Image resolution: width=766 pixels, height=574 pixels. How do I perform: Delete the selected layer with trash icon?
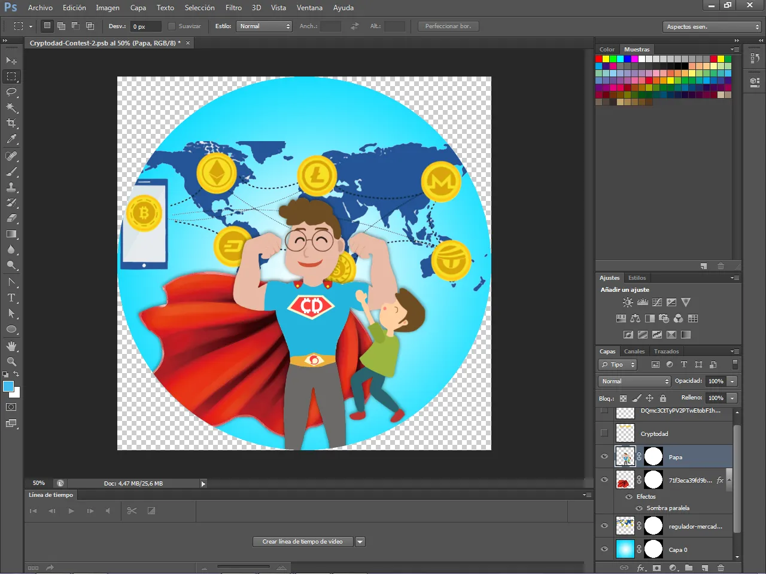pos(721,568)
